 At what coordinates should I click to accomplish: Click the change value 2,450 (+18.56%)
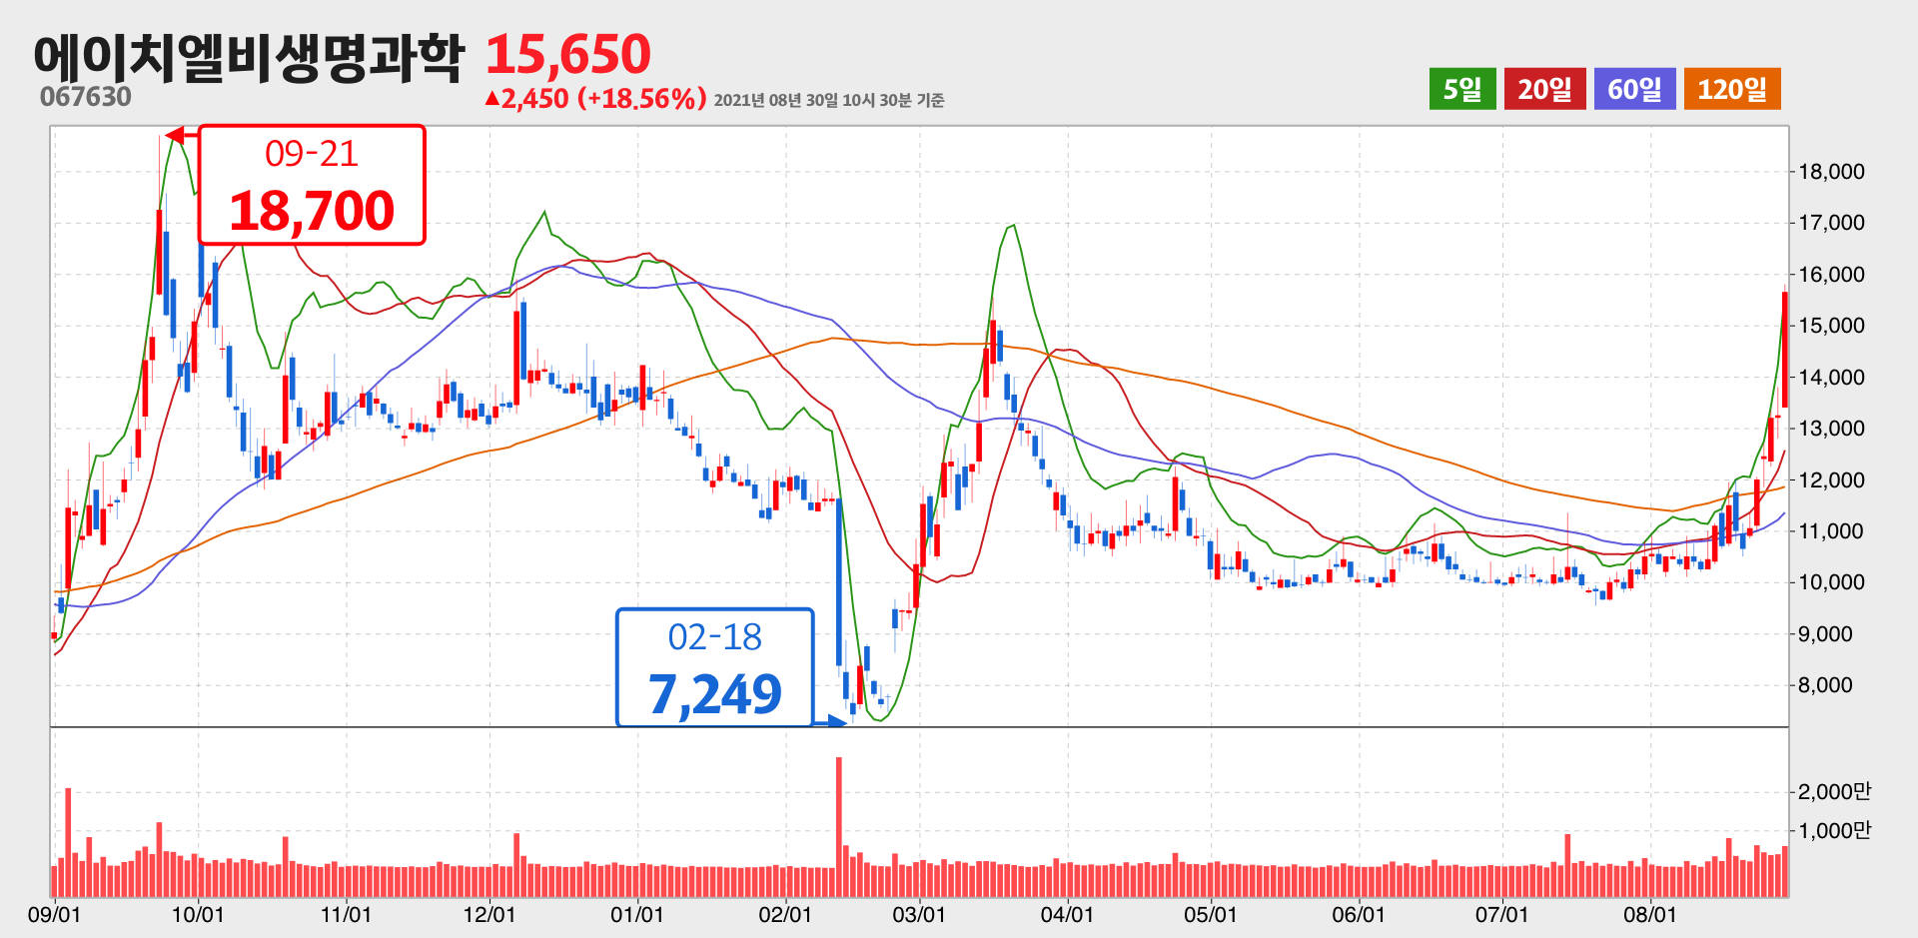[596, 98]
